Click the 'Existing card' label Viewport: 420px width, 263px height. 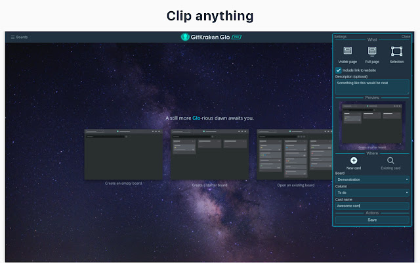click(x=390, y=168)
